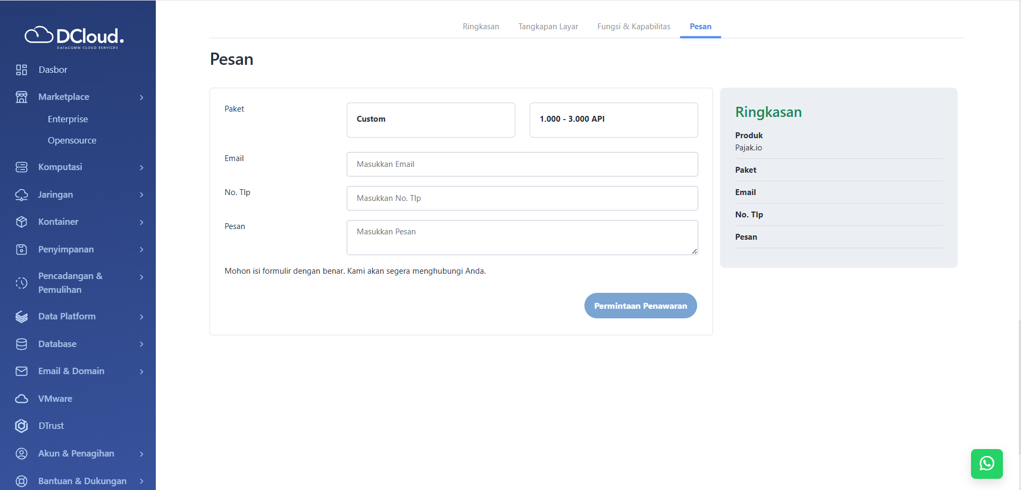The image size is (1021, 490).
Task: Click the Marketplace storefront icon
Action: click(x=21, y=97)
